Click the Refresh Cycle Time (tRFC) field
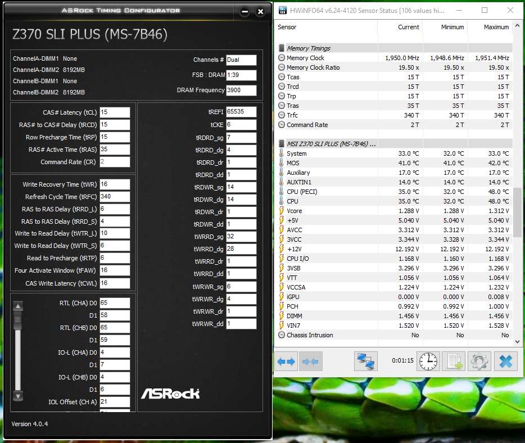The width and height of the screenshot is (525, 443). pyautogui.click(x=115, y=197)
